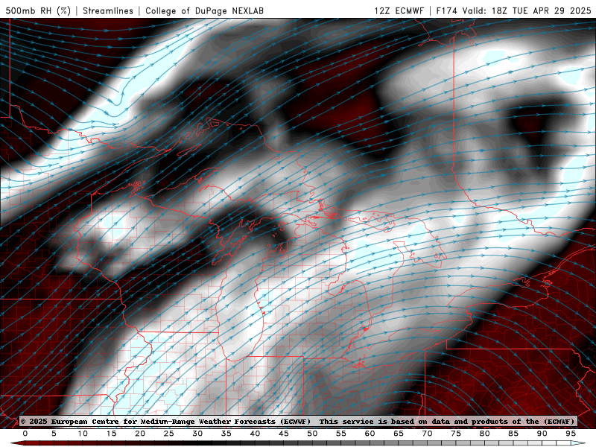Select the "5" label on the color scale
The height and width of the screenshot is (447, 596).
(x=54, y=434)
